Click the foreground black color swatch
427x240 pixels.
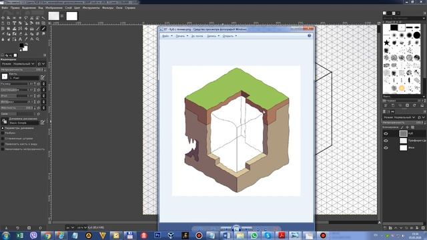click(x=21, y=46)
